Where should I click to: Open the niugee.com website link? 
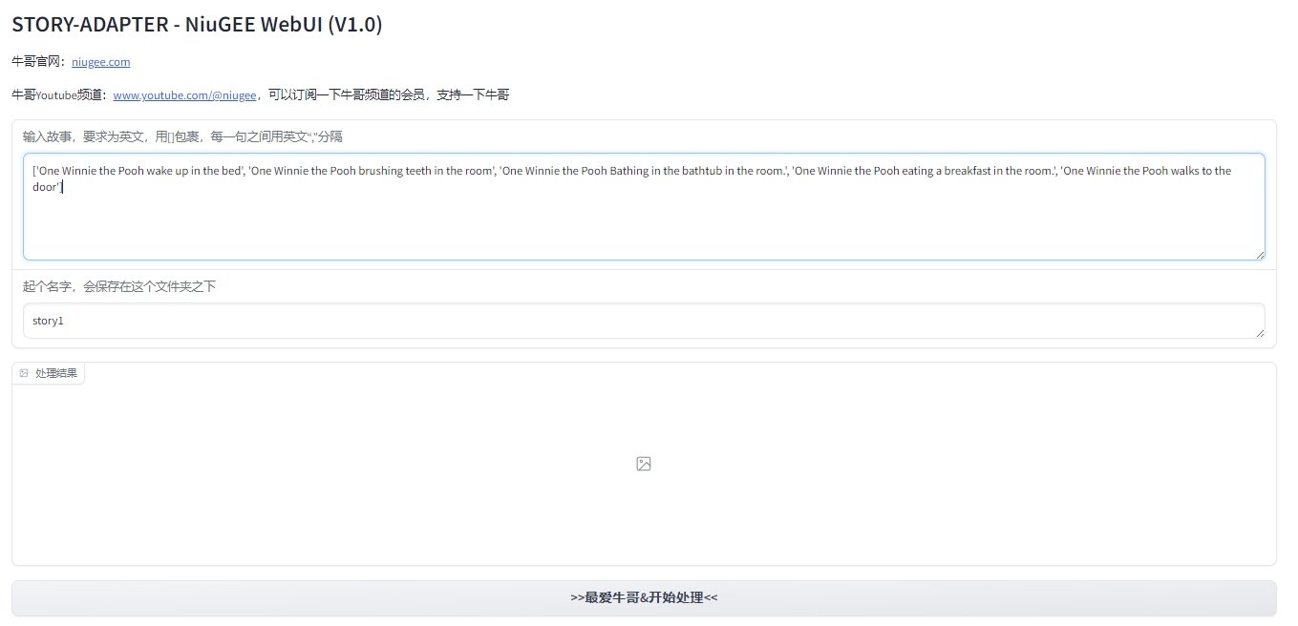click(100, 62)
